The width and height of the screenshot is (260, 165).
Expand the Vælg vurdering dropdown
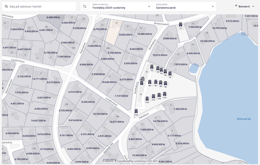click(121, 6)
